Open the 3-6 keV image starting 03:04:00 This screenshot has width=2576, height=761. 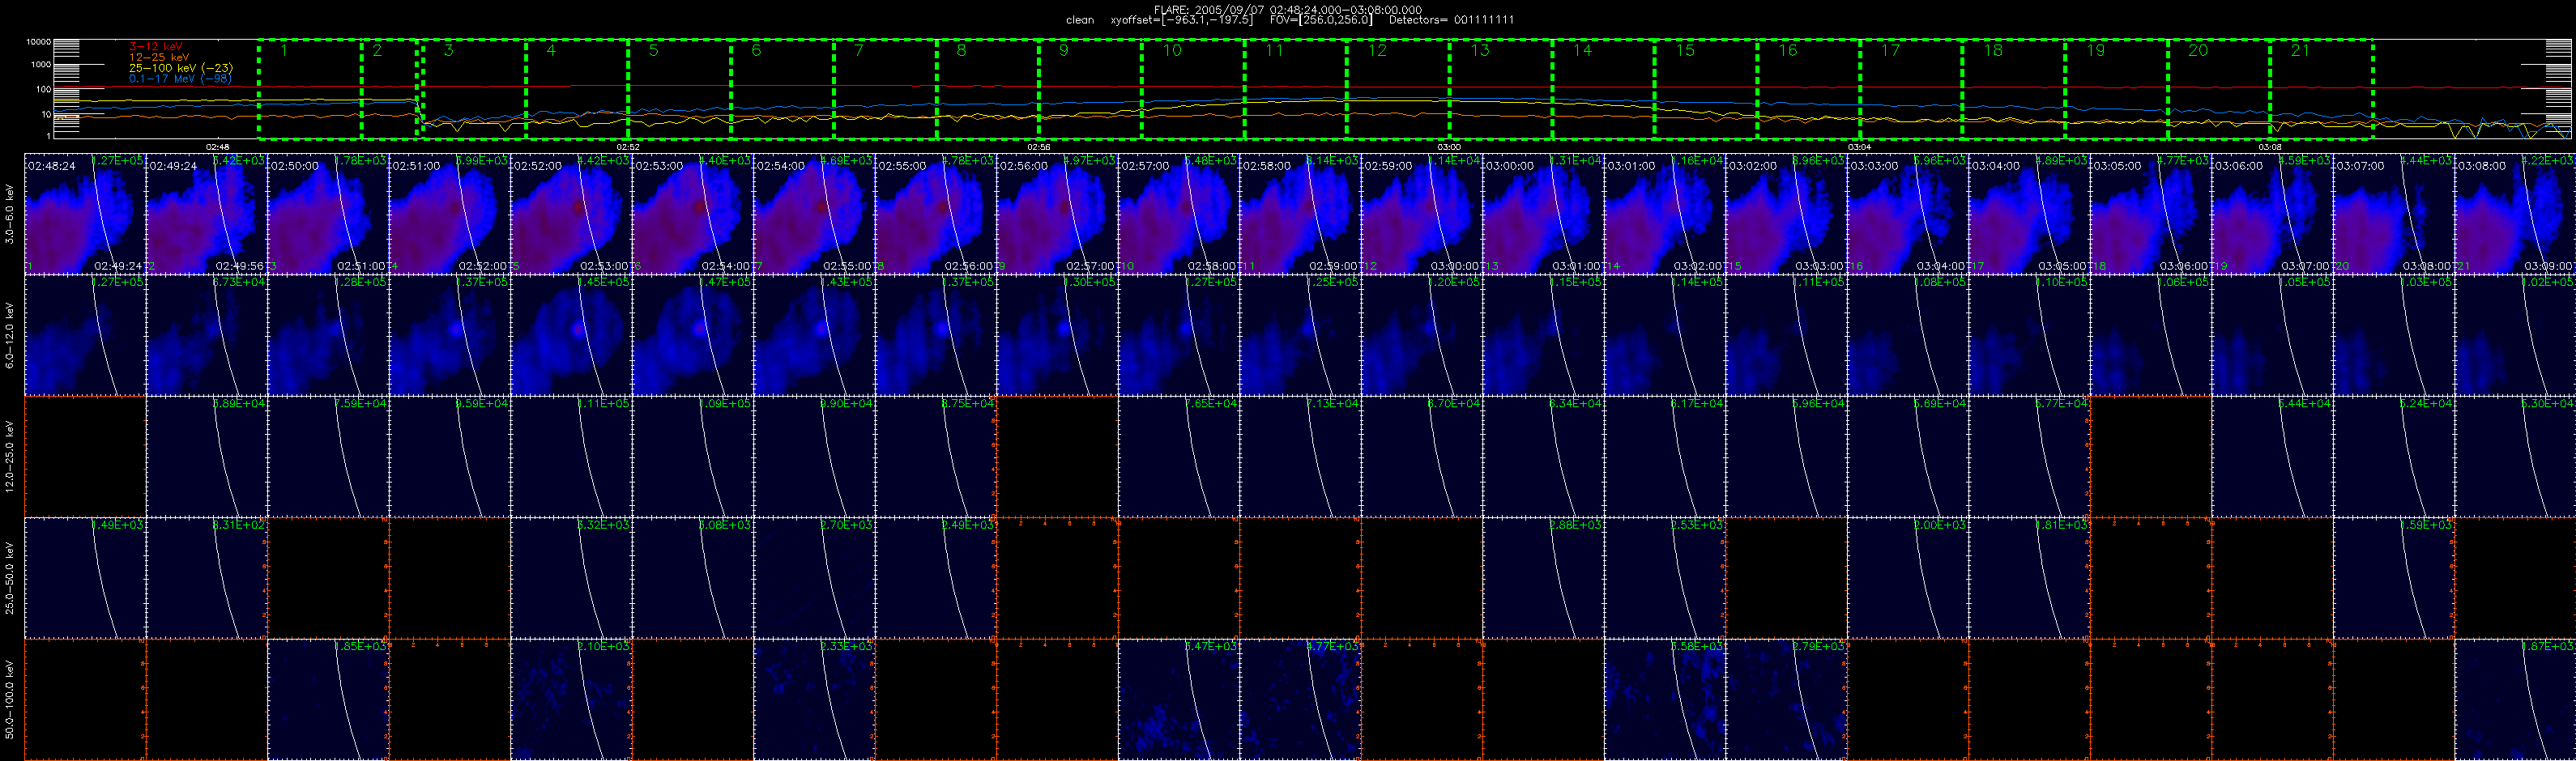coord(2029,214)
